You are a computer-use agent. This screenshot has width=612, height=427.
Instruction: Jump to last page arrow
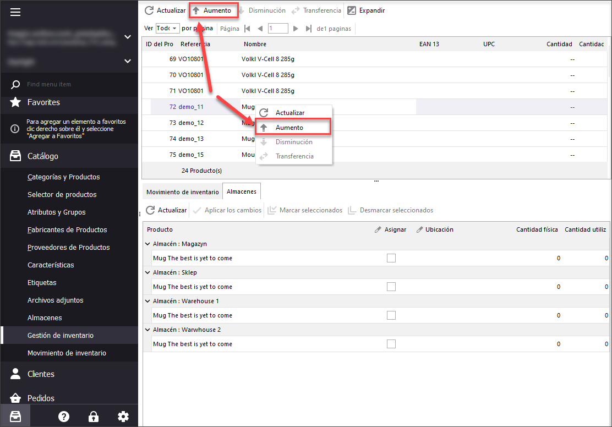coord(308,29)
